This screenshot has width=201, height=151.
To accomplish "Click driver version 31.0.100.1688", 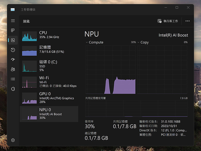I will click(x=171, y=122).
